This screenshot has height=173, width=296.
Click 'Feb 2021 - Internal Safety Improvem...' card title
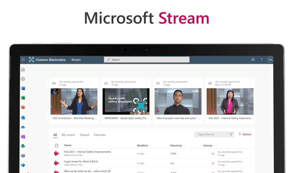[231, 118]
